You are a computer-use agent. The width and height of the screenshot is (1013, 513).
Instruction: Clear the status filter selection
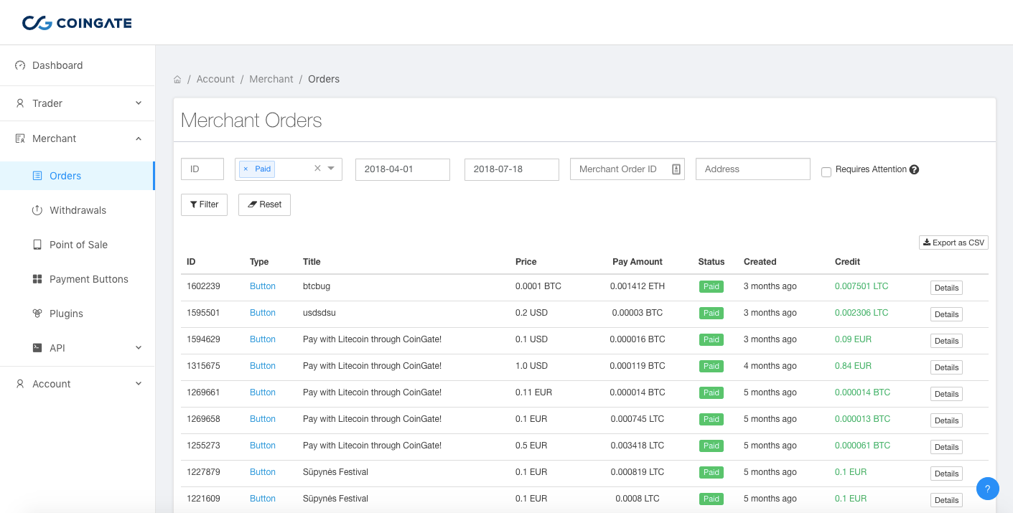pos(317,169)
